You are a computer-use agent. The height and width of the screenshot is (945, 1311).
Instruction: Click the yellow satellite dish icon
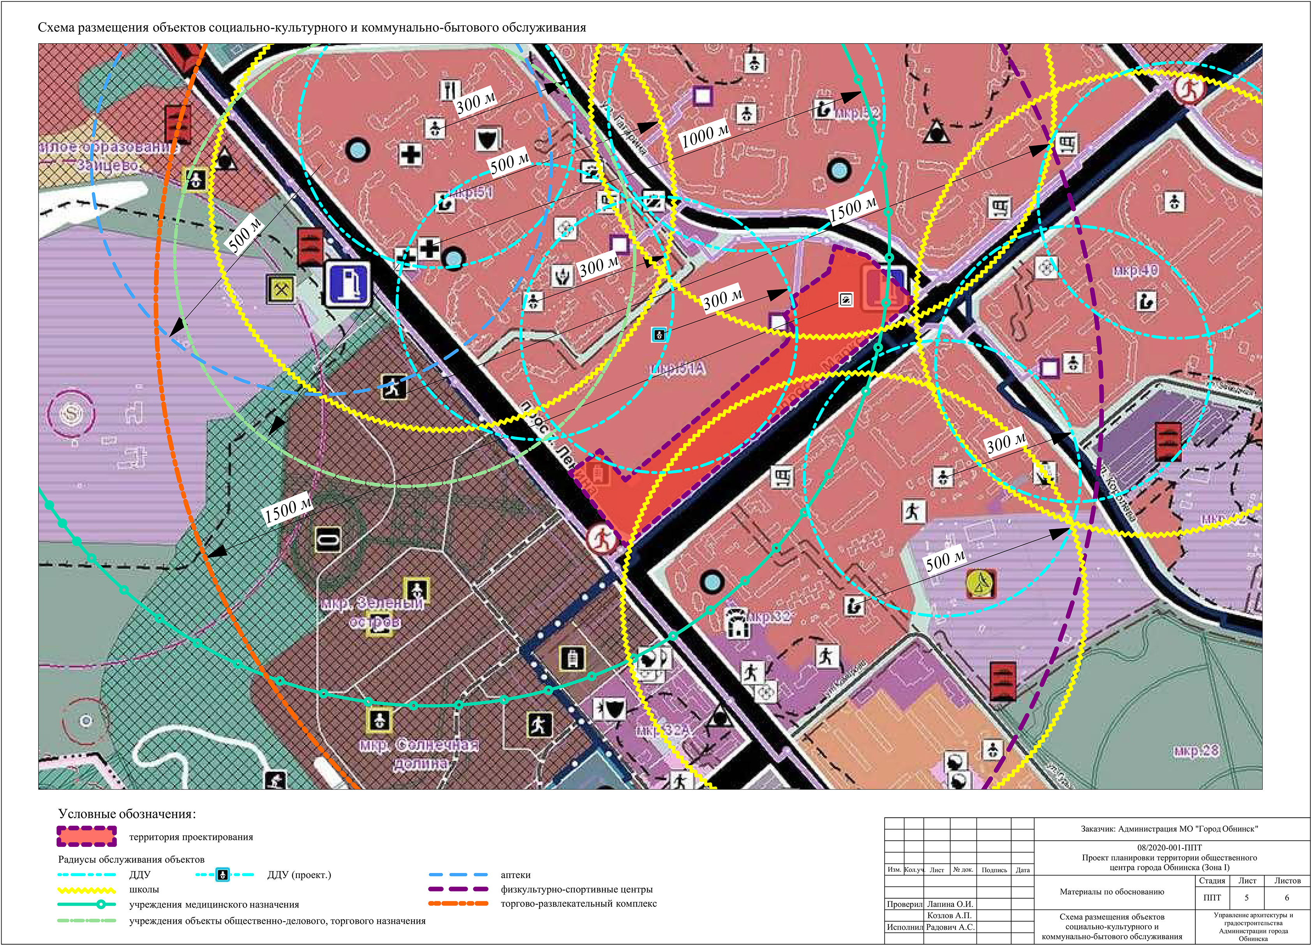(x=980, y=584)
